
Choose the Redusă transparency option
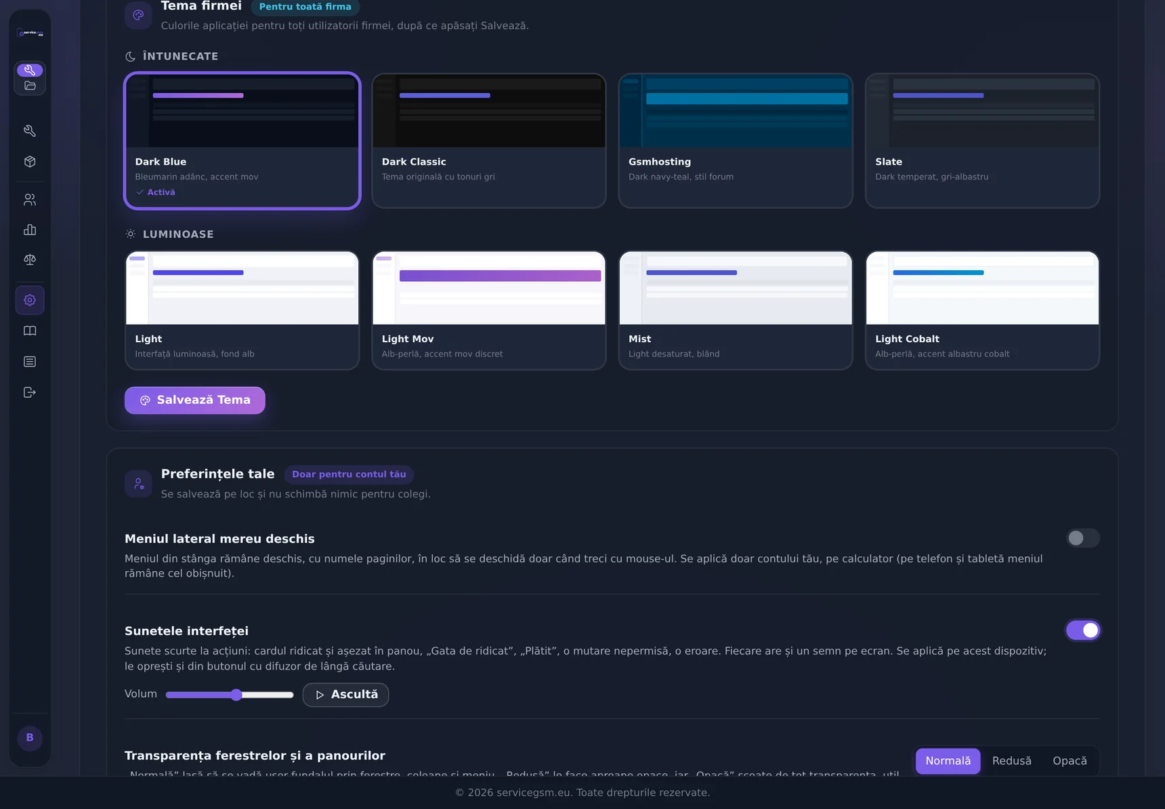click(1012, 761)
